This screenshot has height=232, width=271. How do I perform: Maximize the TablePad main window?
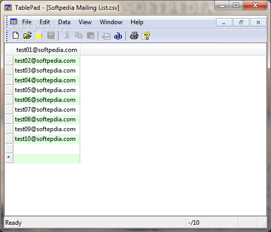[x=236, y=6]
